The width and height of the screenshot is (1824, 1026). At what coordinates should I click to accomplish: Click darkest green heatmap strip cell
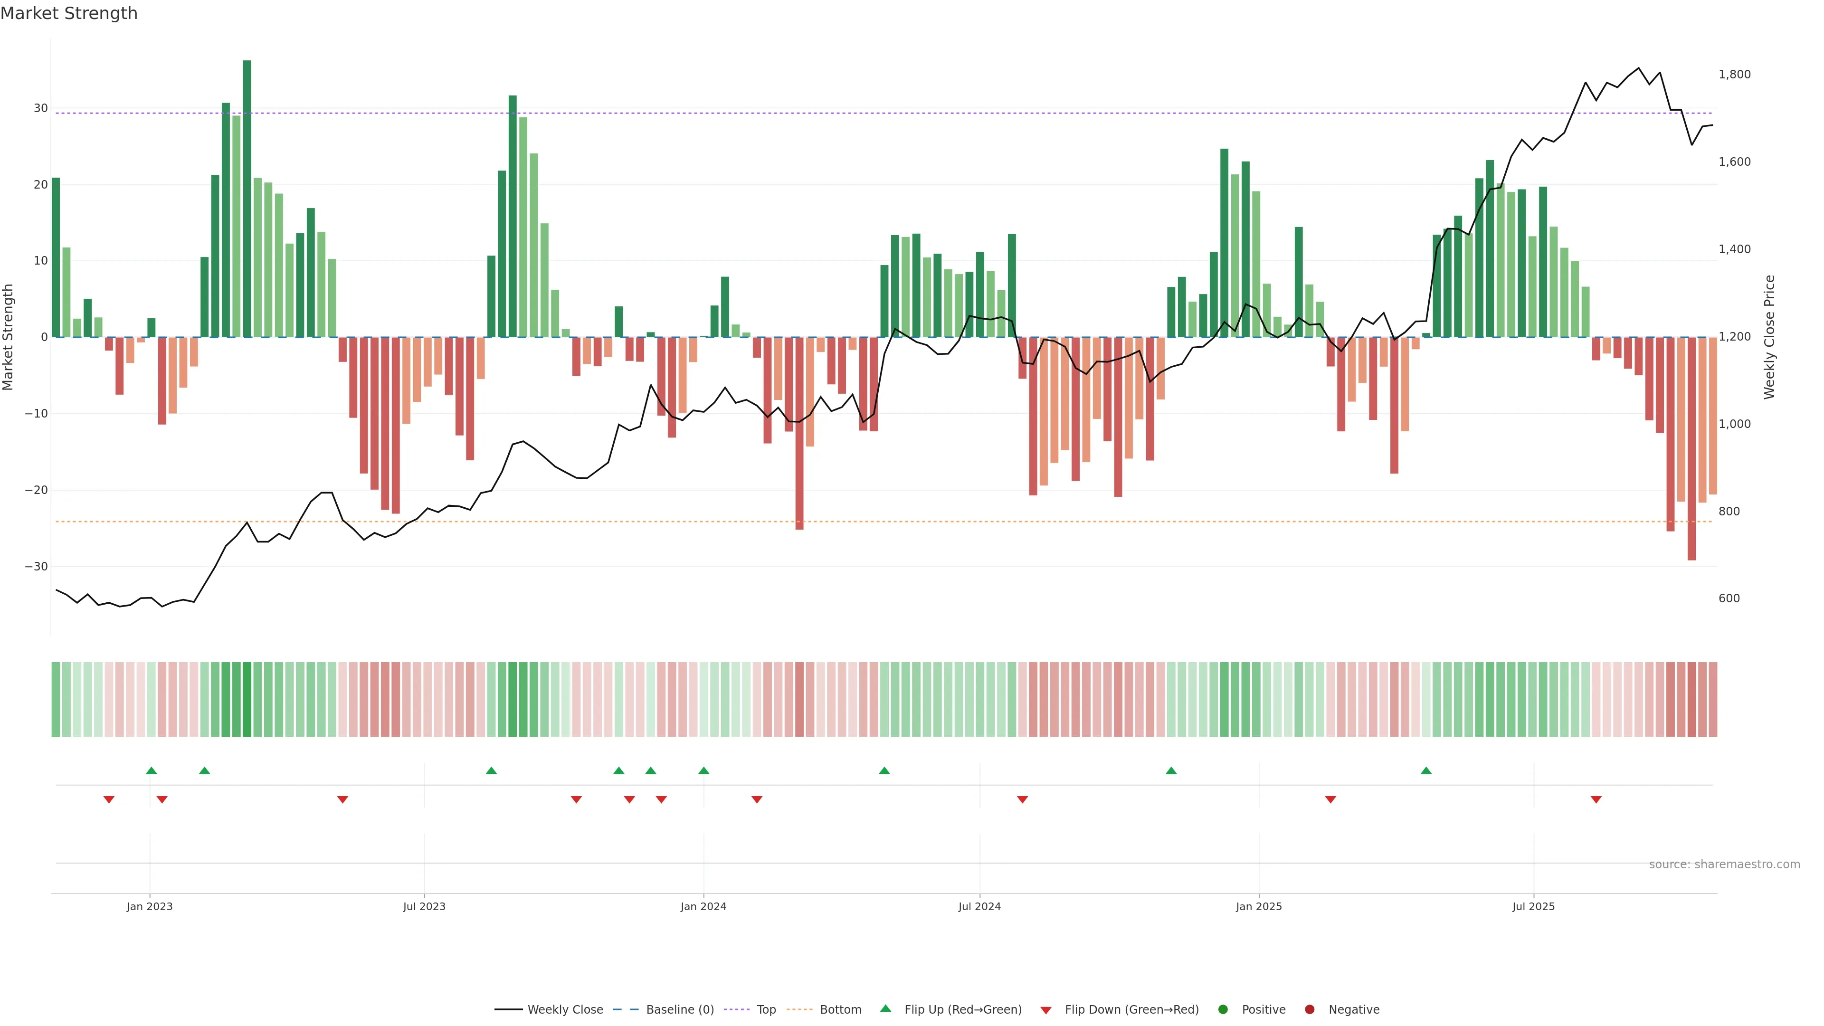pyautogui.click(x=247, y=700)
